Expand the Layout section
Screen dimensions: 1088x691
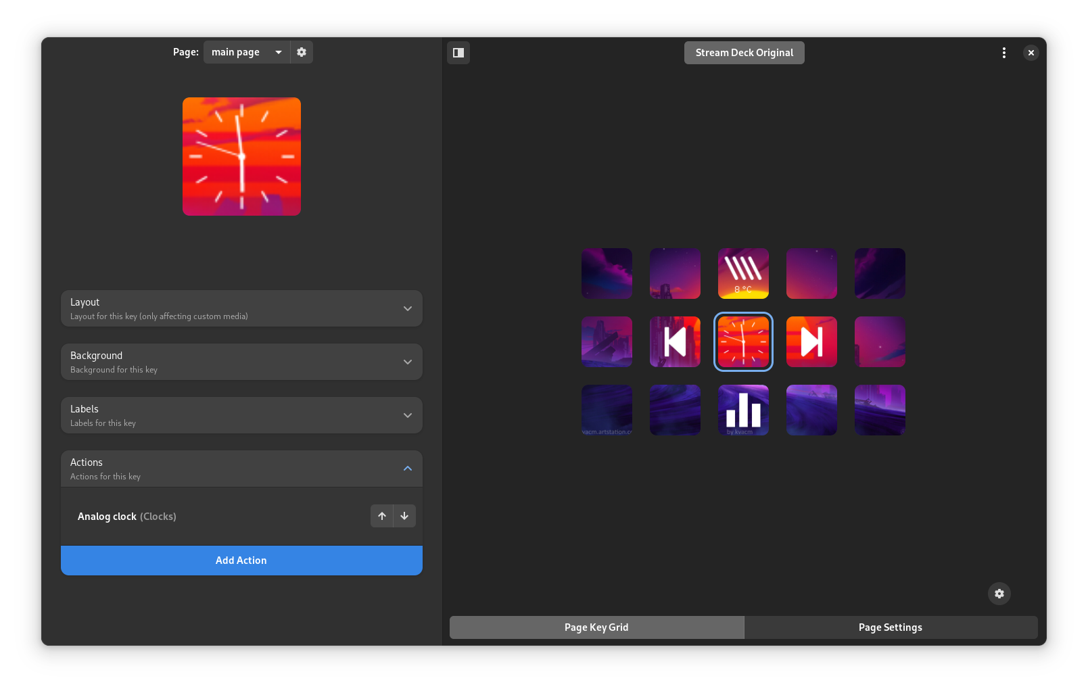click(241, 309)
